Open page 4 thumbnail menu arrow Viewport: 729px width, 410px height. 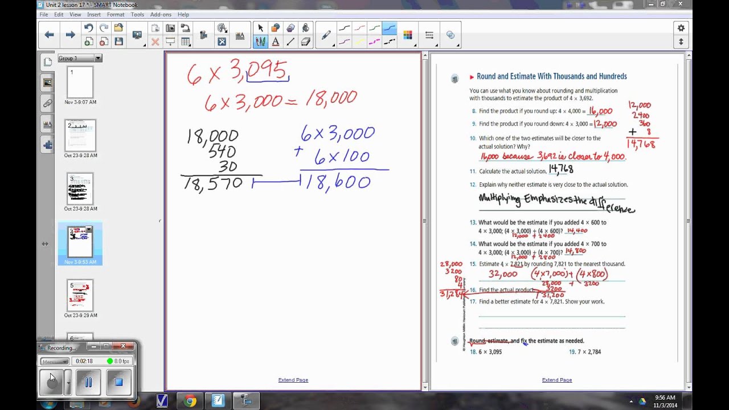point(89,229)
